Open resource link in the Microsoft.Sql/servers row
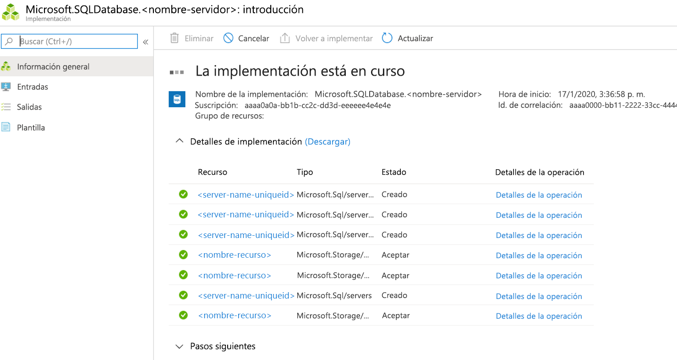Screen dimensions: 677x360 click(246, 296)
